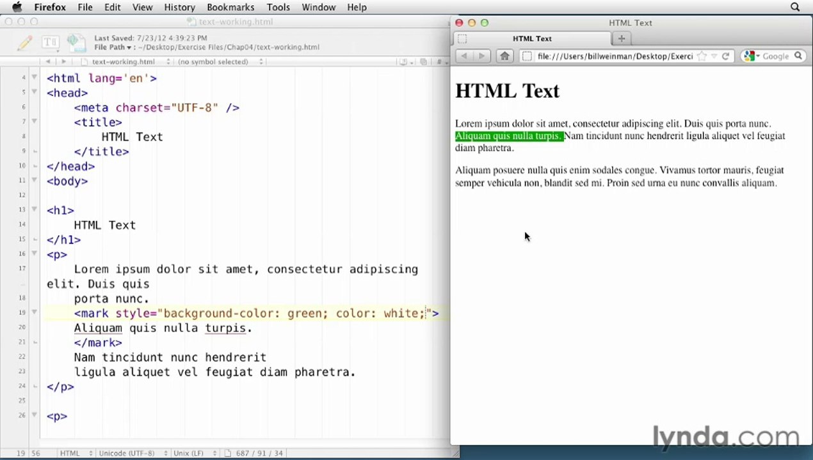Go to previous document arrow in navigation bar
The height and width of the screenshot is (460, 813).
tap(48, 62)
